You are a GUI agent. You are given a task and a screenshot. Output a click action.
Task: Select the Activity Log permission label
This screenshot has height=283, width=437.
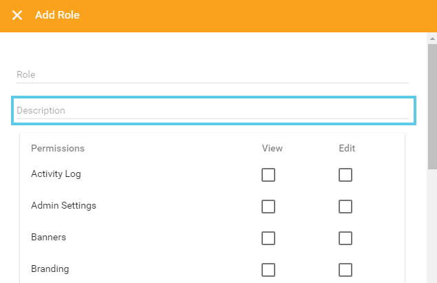coord(56,174)
